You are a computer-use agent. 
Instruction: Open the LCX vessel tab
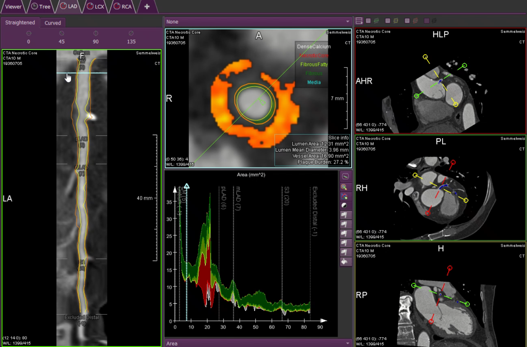94,7
